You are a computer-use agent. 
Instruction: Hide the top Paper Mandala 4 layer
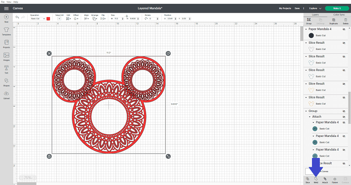pyautogui.click(x=344, y=29)
